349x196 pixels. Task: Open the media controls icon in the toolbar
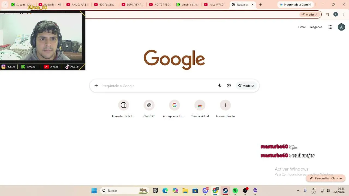click(x=327, y=14)
